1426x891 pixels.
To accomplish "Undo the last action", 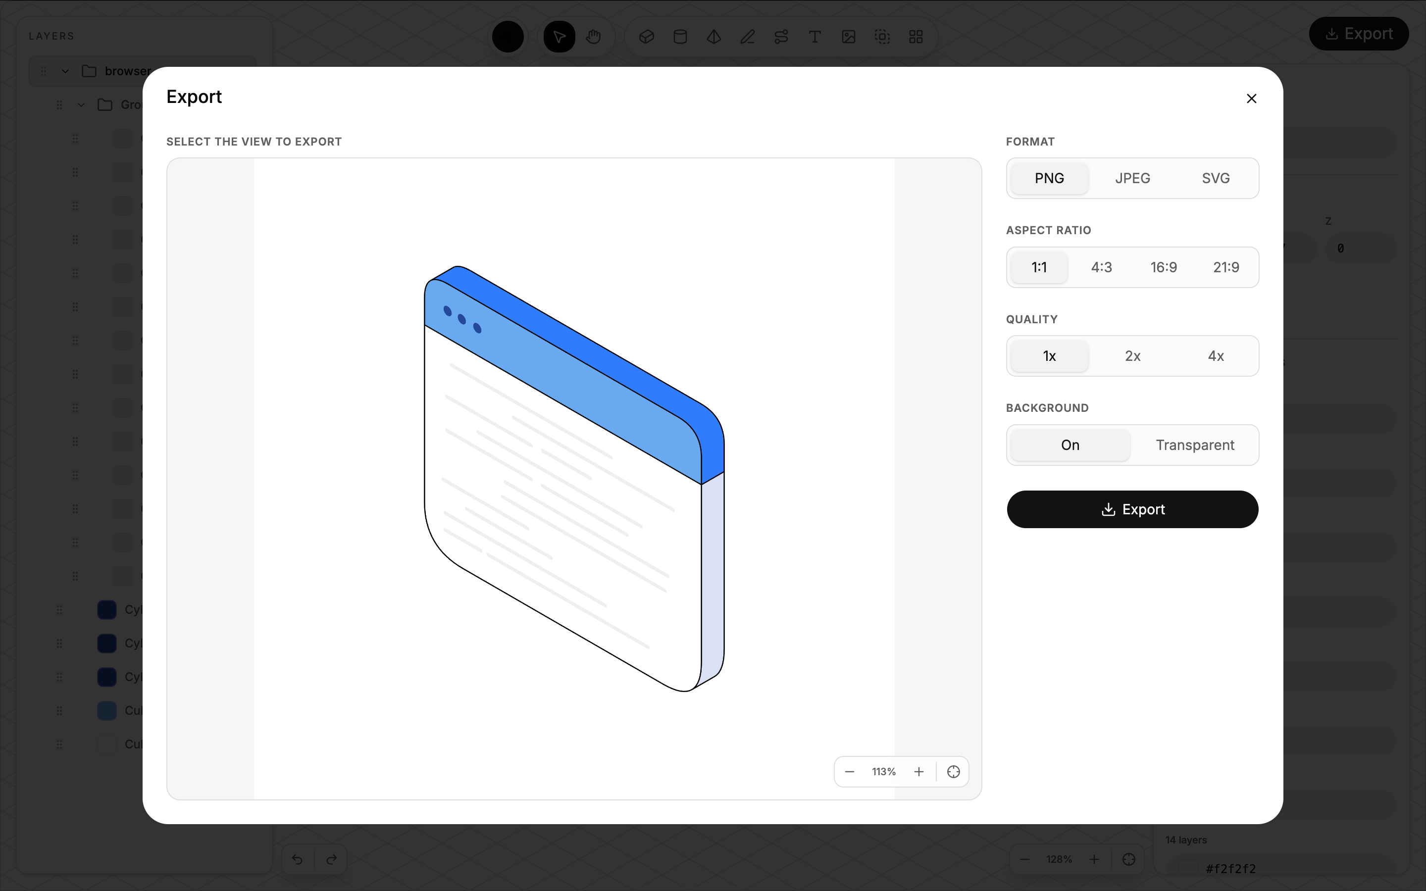I will (x=298, y=859).
